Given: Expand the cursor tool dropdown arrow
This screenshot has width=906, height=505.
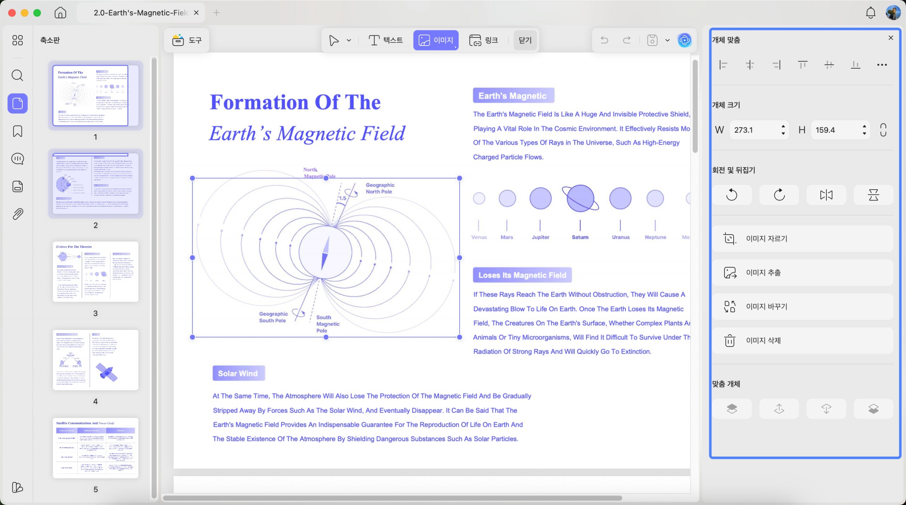Looking at the screenshot, I should (x=349, y=40).
